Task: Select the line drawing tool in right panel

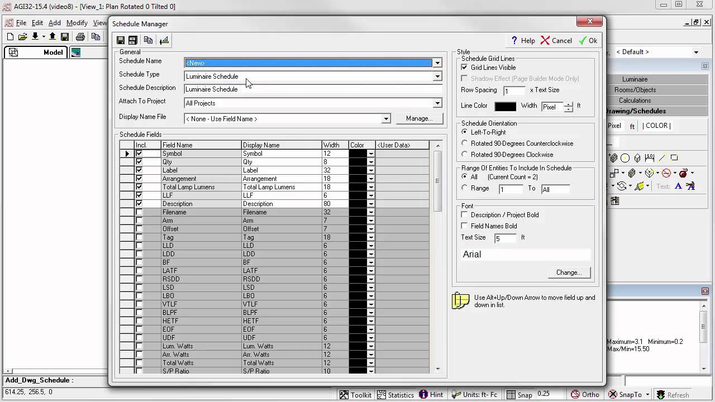Action: click(662, 158)
